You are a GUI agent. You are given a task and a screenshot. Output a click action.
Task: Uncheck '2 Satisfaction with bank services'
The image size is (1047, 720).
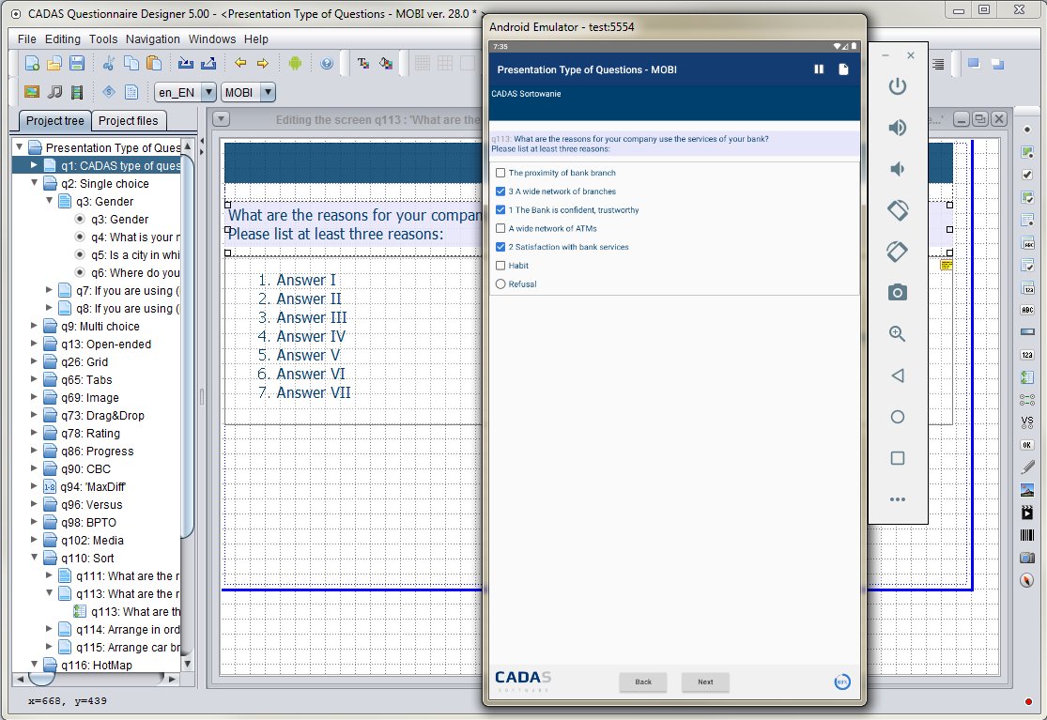(x=500, y=247)
